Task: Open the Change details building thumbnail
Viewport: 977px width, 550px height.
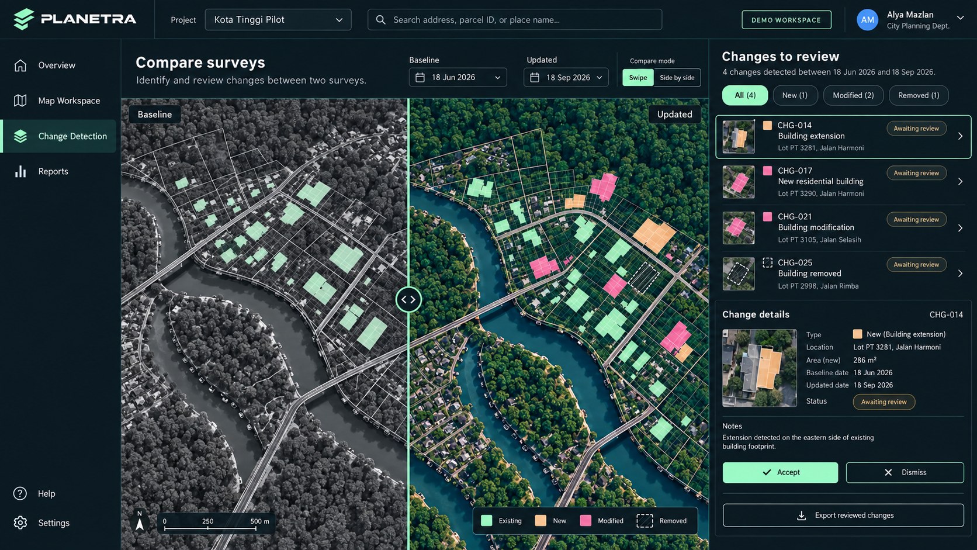Action: 760,368
